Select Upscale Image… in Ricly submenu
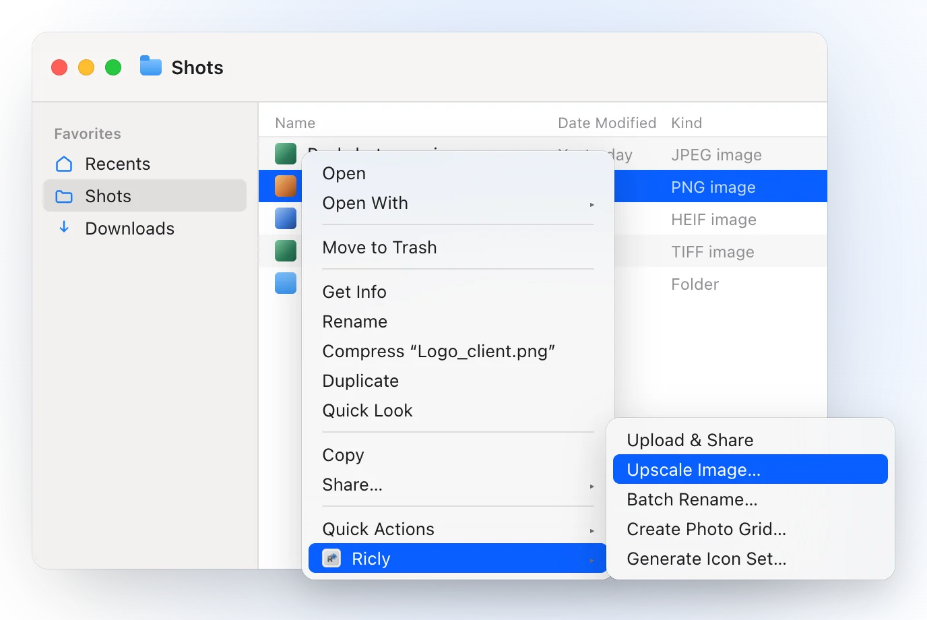Image resolution: width=927 pixels, height=620 pixels. [x=750, y=470]
